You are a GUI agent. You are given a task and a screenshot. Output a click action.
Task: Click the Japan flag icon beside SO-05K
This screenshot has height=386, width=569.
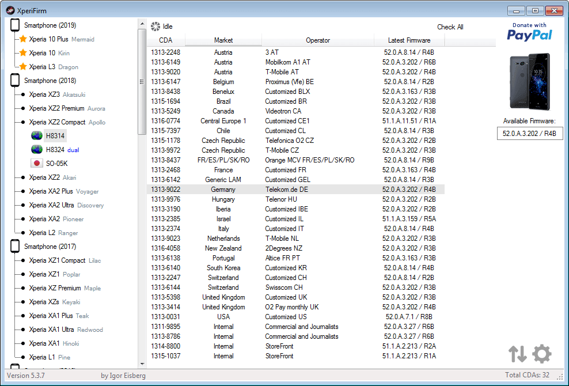coord(37,164)
